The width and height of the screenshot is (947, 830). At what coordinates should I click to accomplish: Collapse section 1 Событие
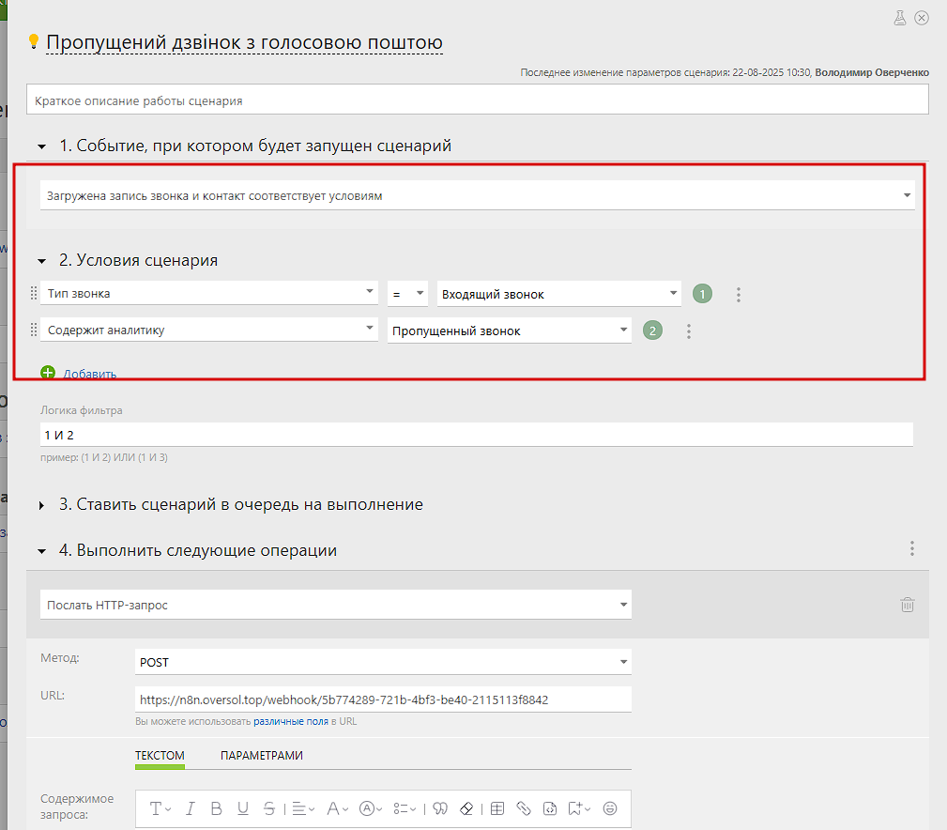[x=41, y=146]
